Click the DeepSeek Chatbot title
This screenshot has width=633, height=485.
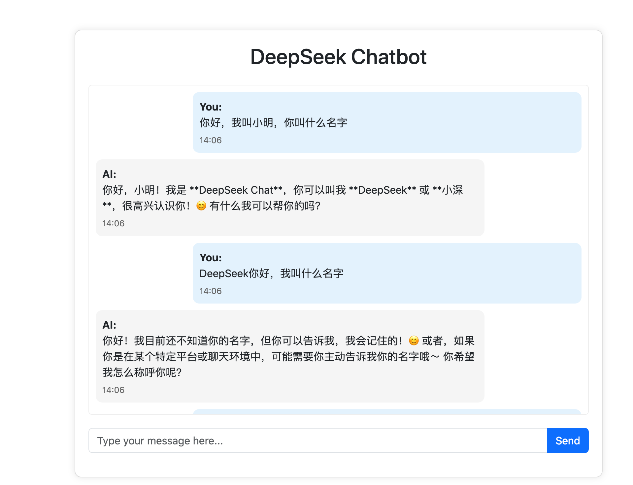point(339,57)
